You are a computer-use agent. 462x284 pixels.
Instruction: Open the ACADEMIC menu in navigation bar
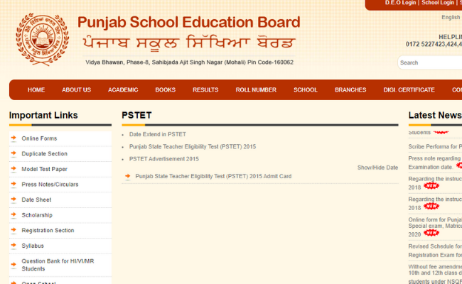pyautogui.click(x=123, y=90)
